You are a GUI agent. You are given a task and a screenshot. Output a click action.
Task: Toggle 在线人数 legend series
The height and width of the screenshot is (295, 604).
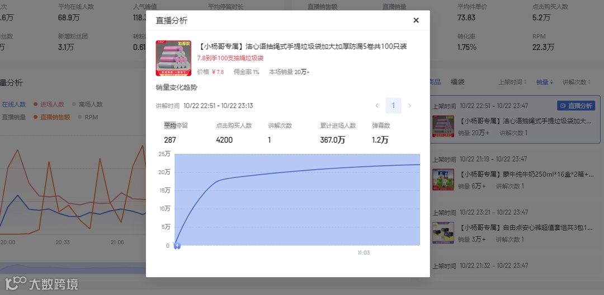13,104
